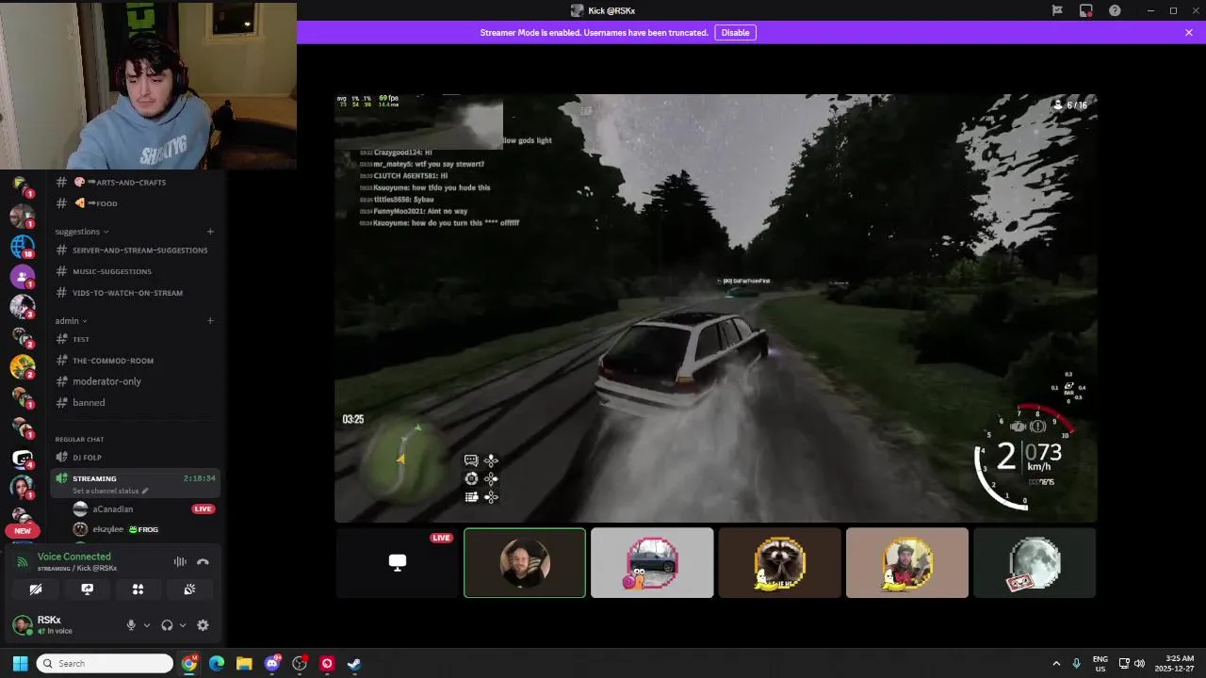Open output device options chevron next to headphones

tap(182, 625)
